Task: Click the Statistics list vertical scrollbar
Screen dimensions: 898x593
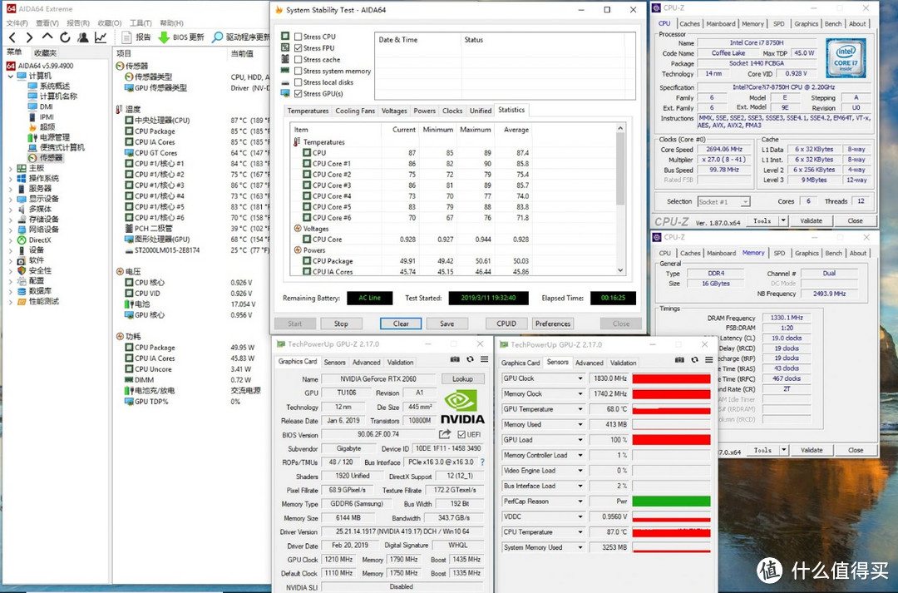Action: 620,199
